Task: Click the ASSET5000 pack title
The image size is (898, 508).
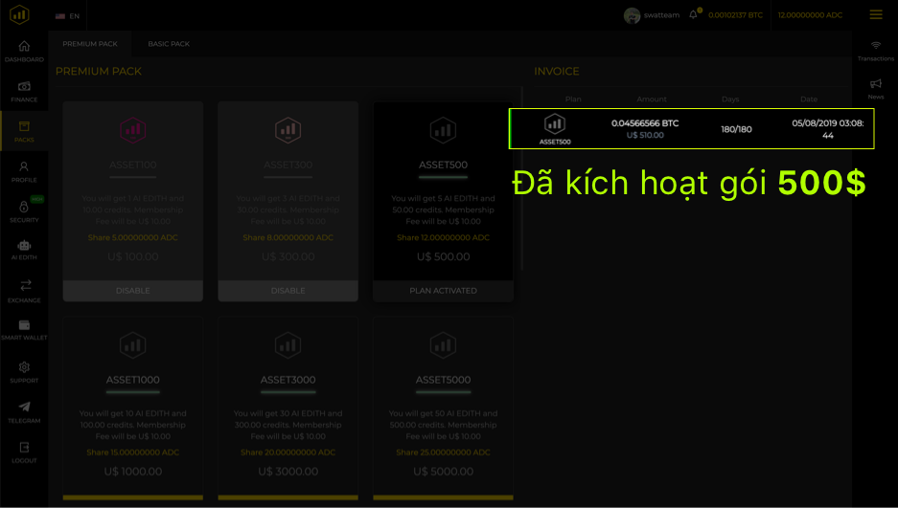Action: click(444, 380)
